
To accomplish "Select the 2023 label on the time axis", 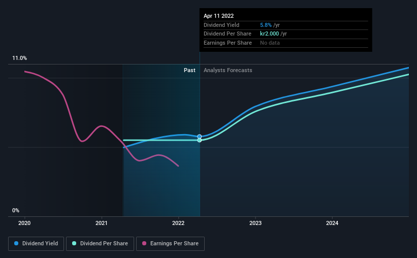I will [x=255, y=223].
